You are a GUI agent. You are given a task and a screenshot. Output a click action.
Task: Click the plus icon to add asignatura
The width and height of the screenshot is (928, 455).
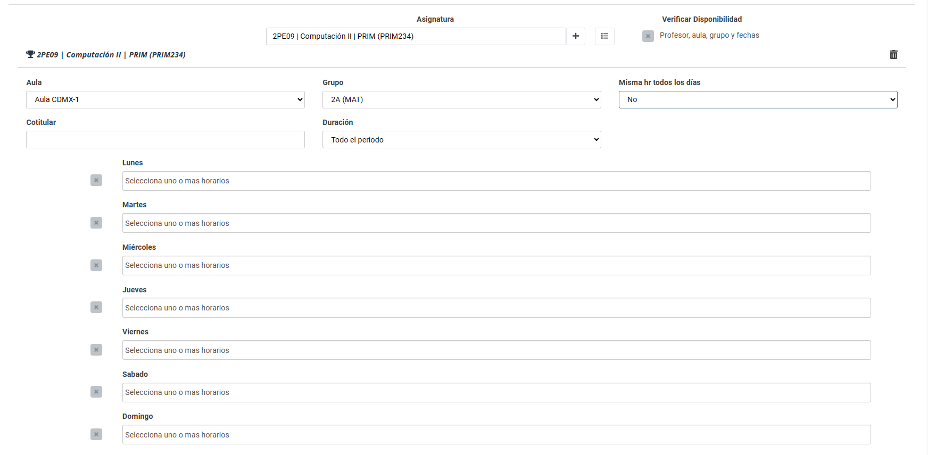(x=576, y=36)
